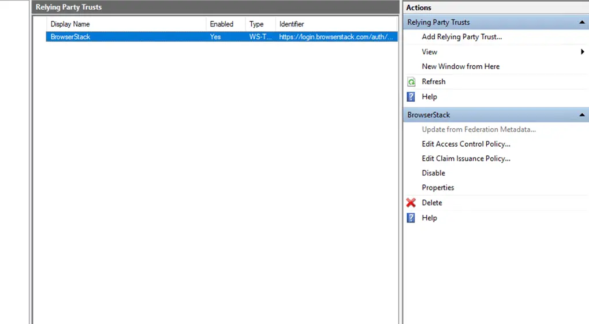Sort by Display Name column header
This screenshot has width=589, height=324.
70,24
